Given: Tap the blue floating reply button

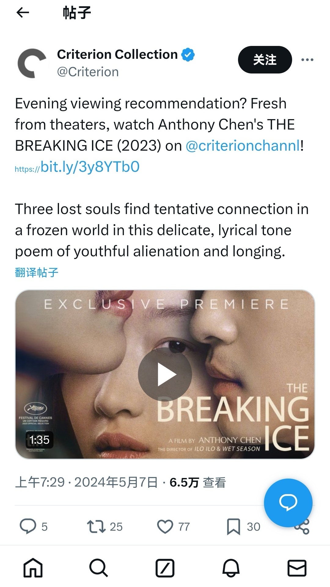Looking at the screenshot, I should 288,503.
